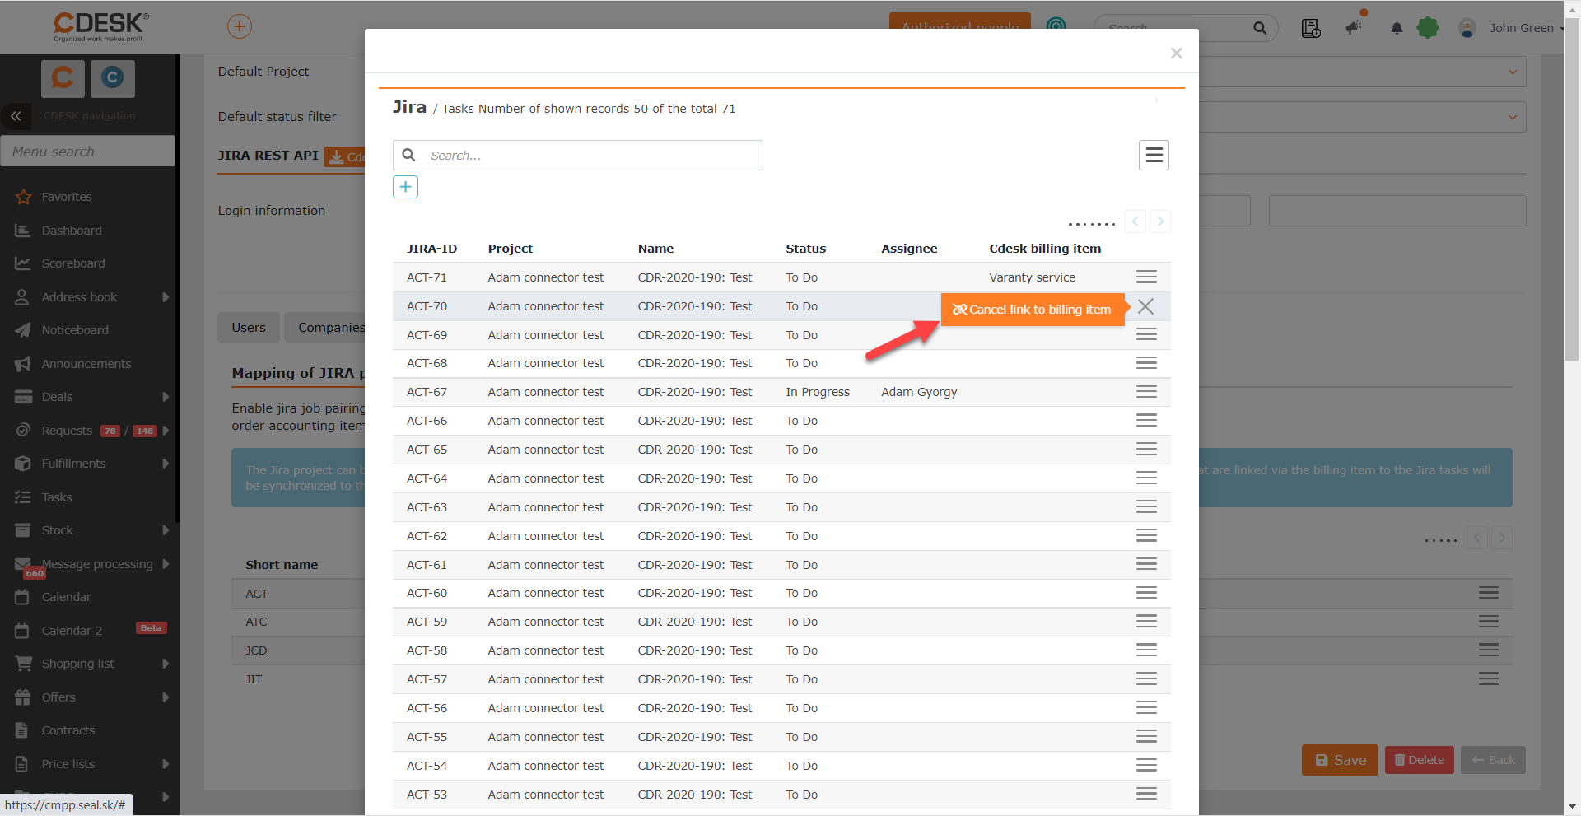
Task: Open the row menu for ACT-57
Action: [1146, 679]
